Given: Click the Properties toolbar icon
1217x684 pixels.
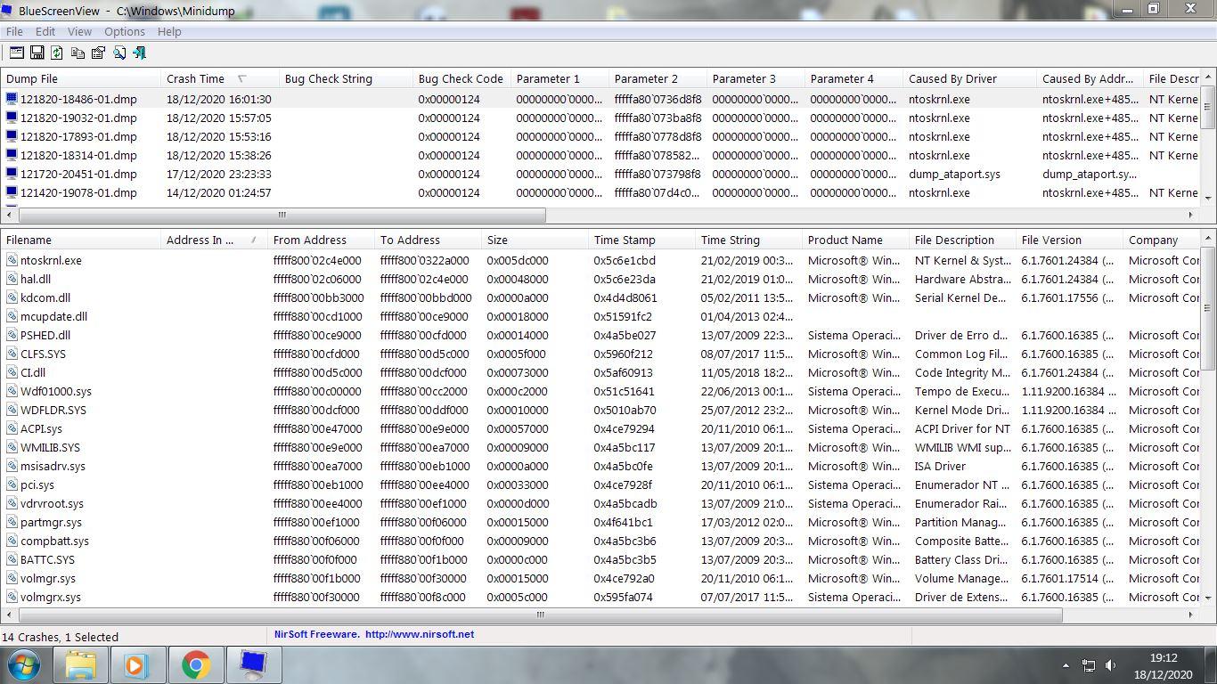Looking at the screenshot, I should [98, 53].
